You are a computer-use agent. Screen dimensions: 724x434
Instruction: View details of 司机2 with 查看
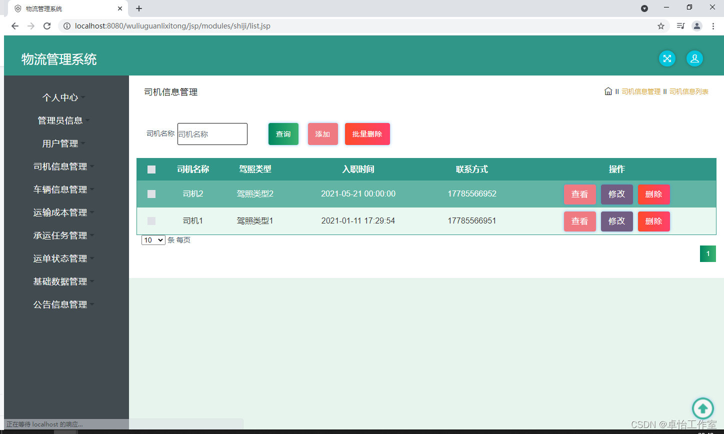pos(580,194)
